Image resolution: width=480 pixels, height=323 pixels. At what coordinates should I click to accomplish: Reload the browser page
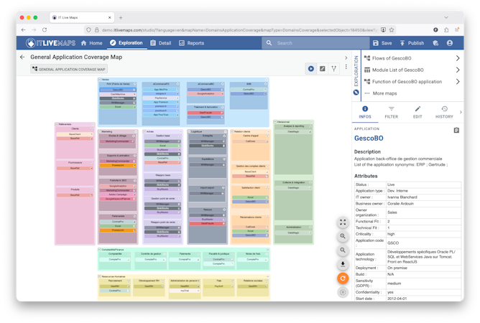click(x=45, y=29)
